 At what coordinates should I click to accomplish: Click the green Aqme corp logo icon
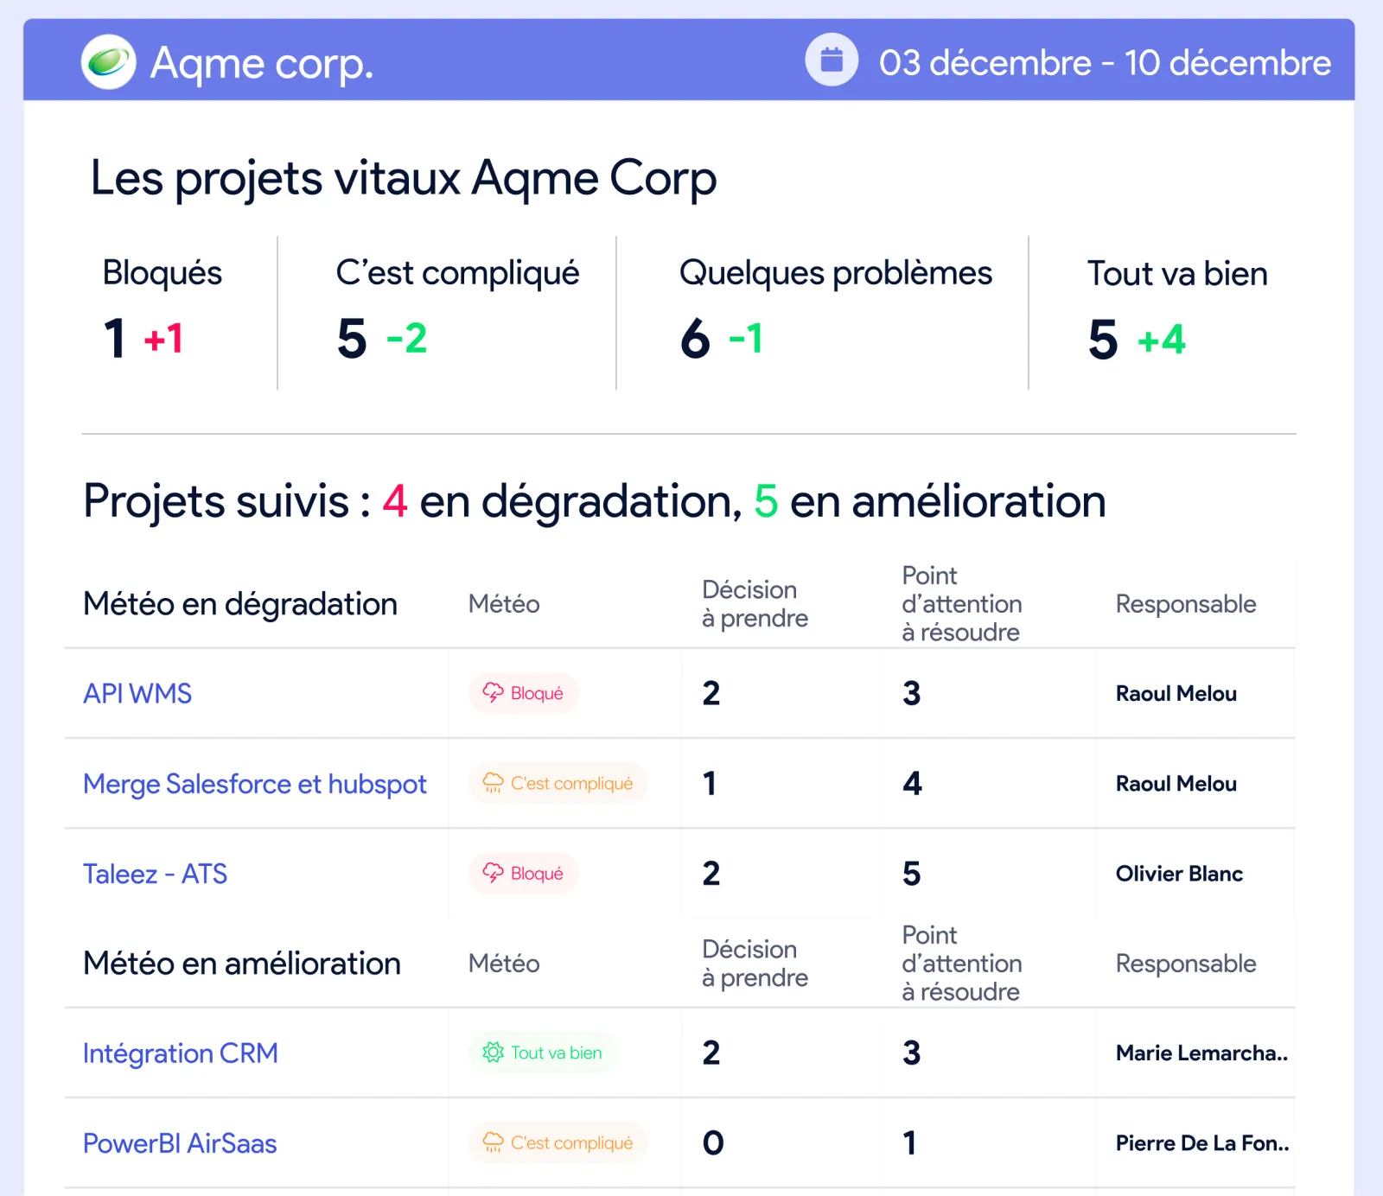coord(109,61)
